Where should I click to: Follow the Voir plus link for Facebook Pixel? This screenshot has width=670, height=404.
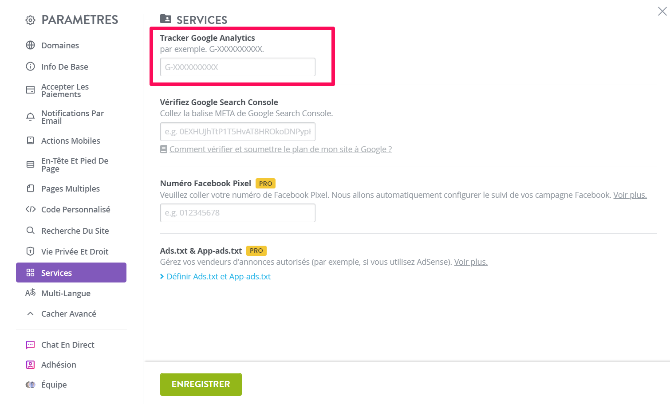(x=630, y=195)
